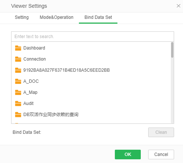Click the data set list scrollbar thumb

tap(172, 50)
